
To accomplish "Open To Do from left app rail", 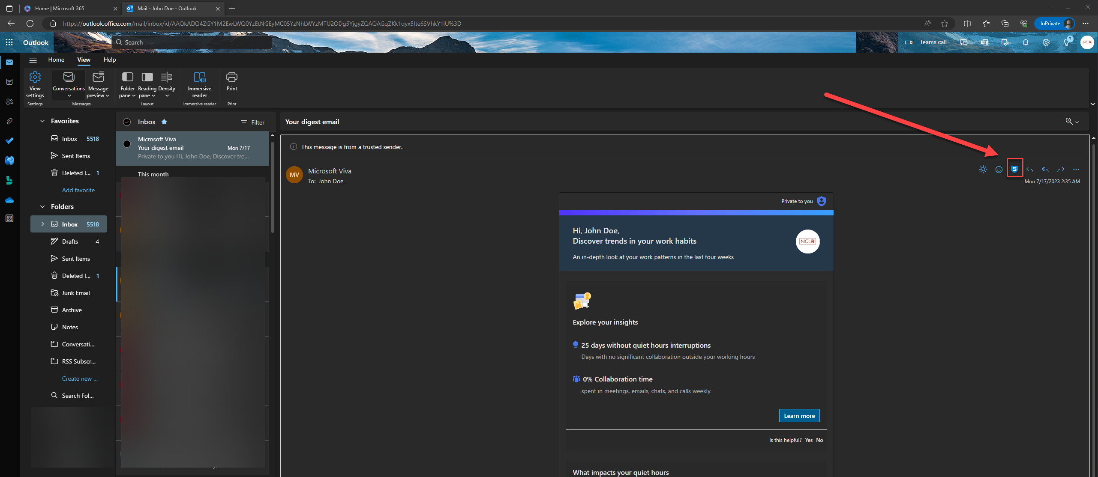I will 9,140.
